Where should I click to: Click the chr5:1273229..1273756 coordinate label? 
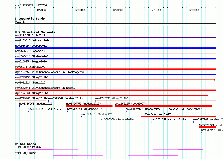point(31,6)
